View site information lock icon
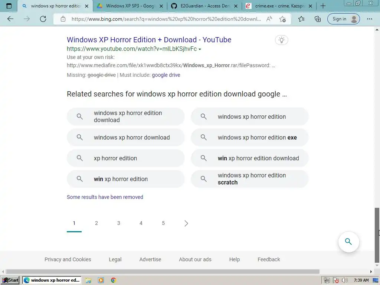Screen dimensions: 380x285 (63, 19)
